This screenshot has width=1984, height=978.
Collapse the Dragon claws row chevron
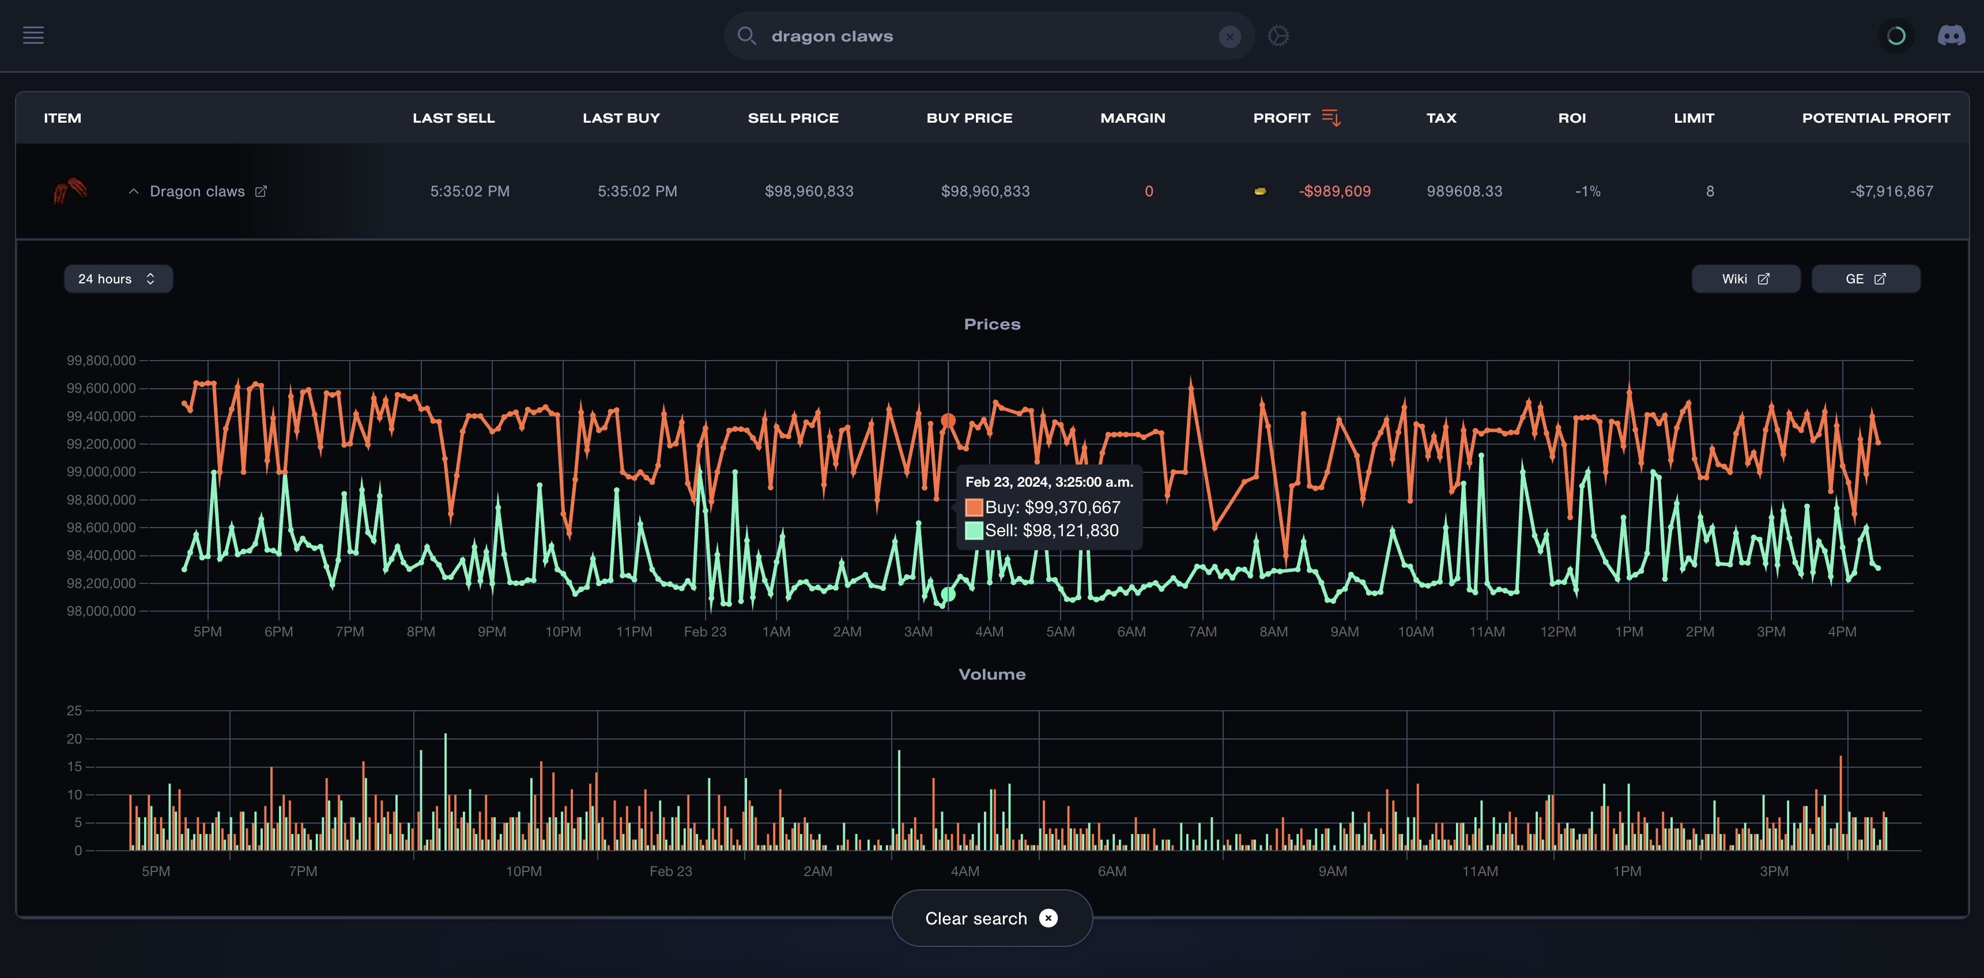pos(133,191)
